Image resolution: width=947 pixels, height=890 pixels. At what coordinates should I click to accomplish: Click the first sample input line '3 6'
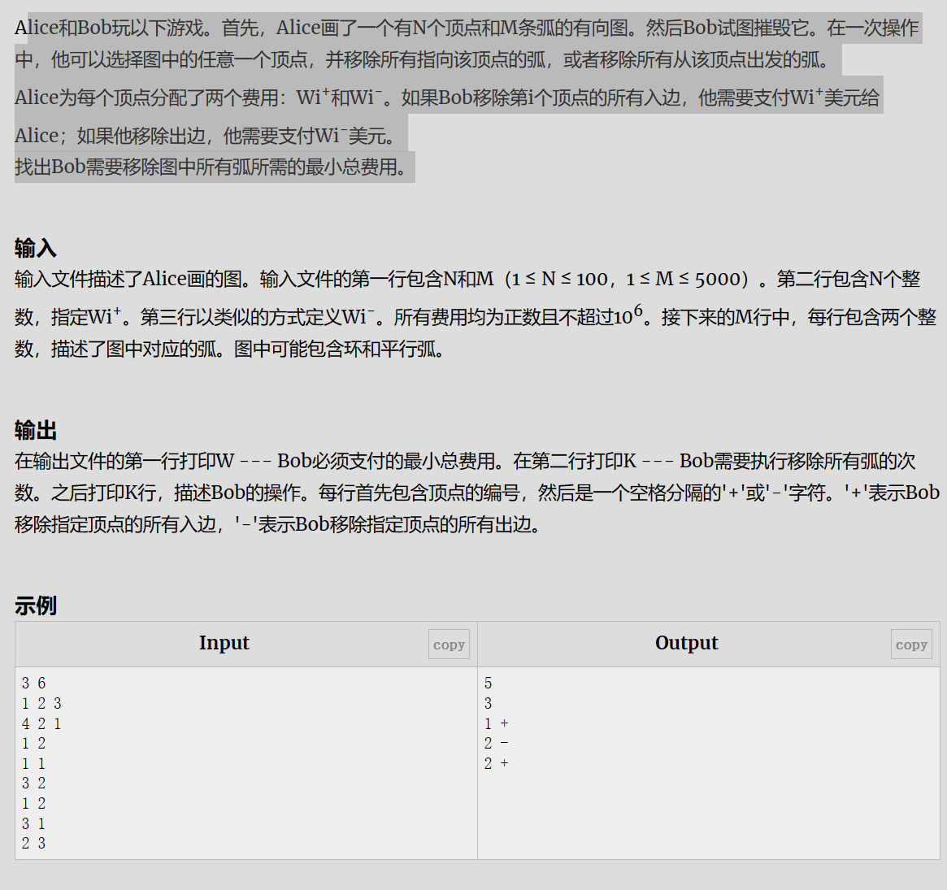tap(34, 683)
